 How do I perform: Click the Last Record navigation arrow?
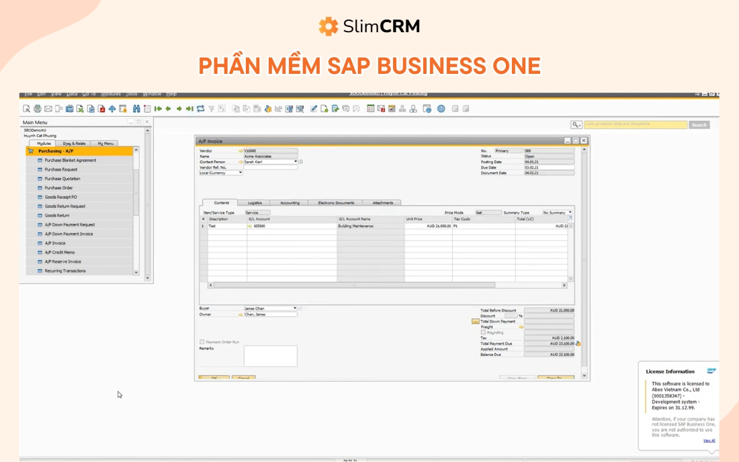tap(189, 108)
